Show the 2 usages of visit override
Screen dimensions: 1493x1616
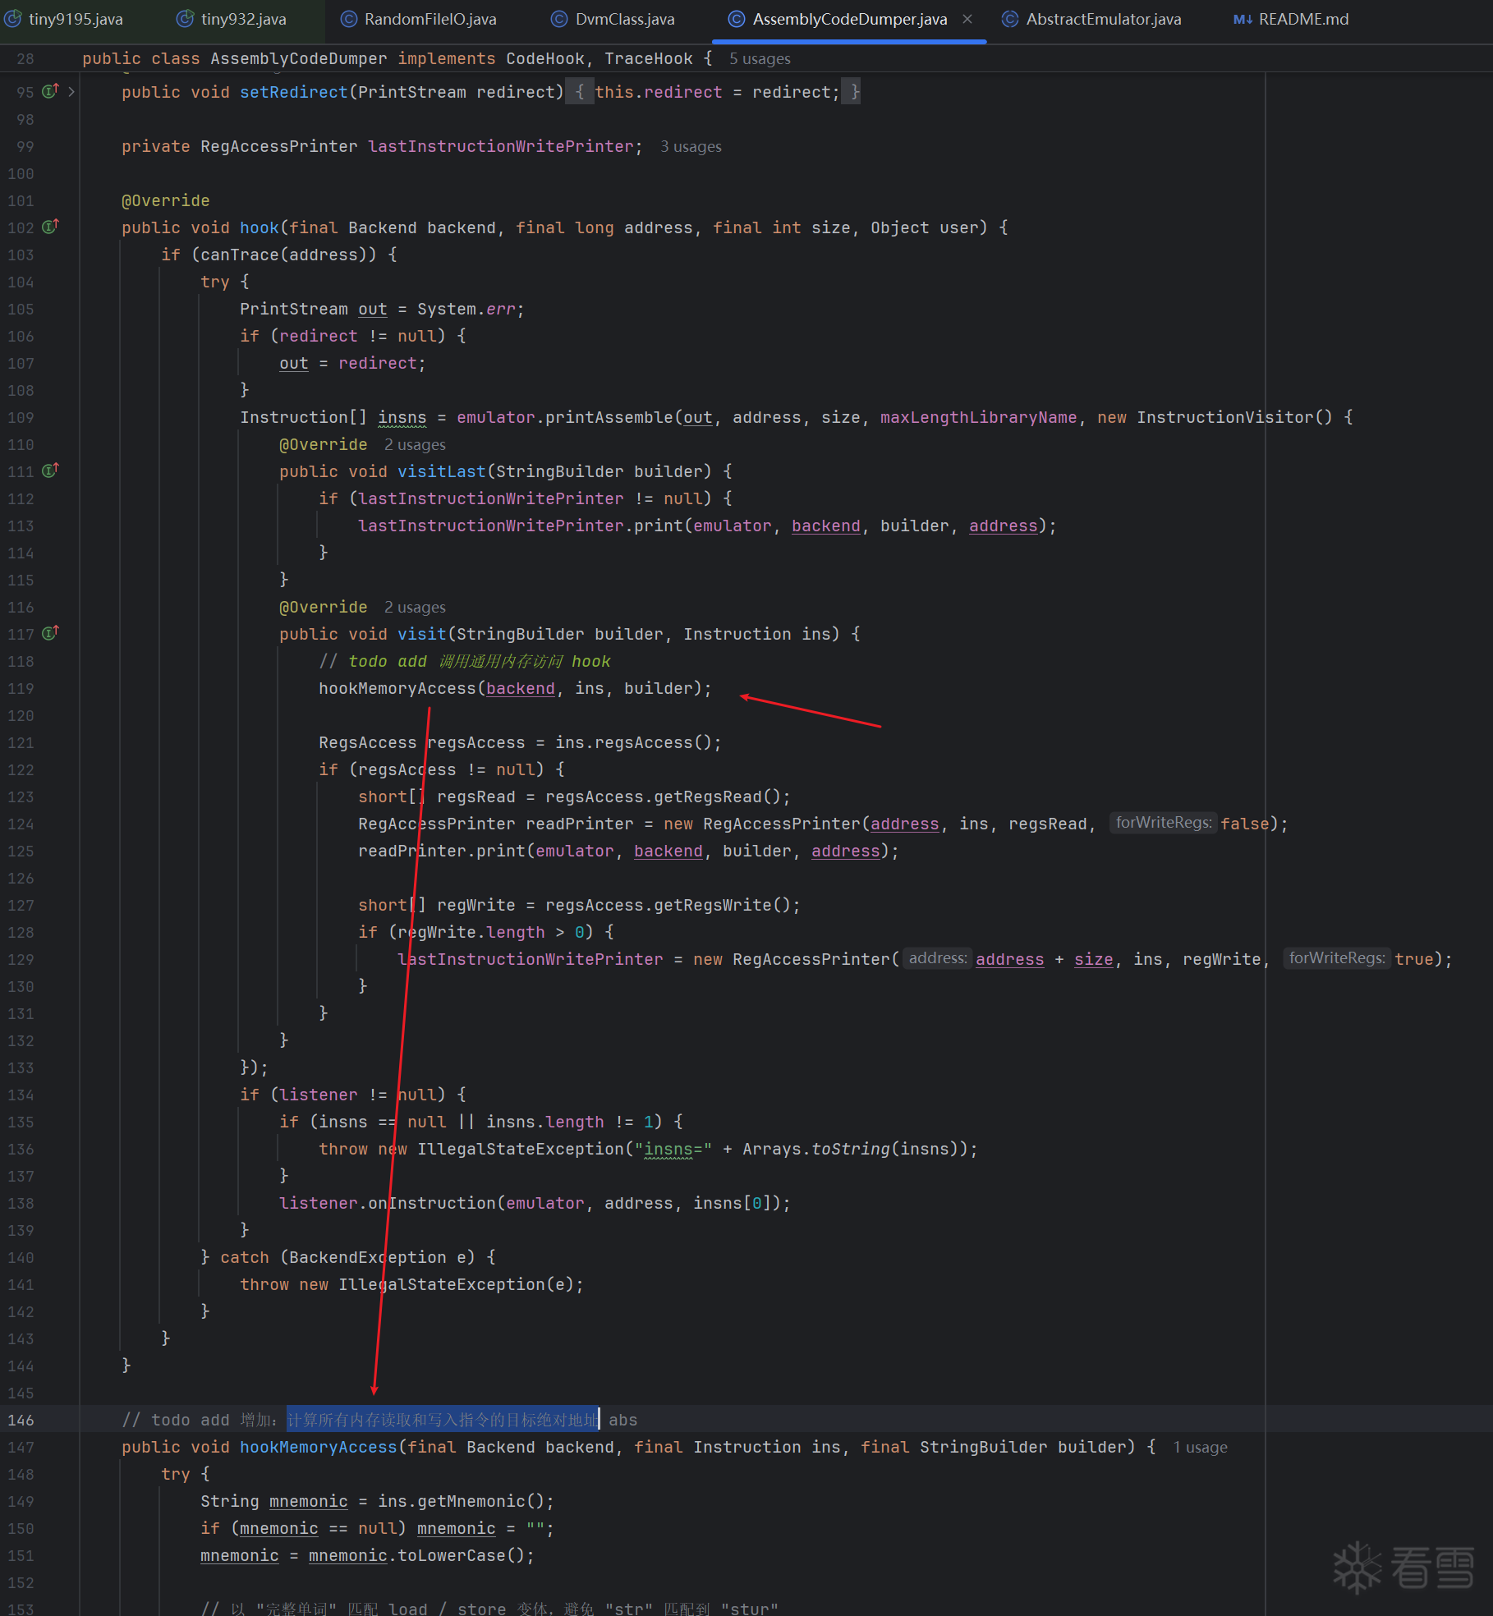[x=415, y=608]
